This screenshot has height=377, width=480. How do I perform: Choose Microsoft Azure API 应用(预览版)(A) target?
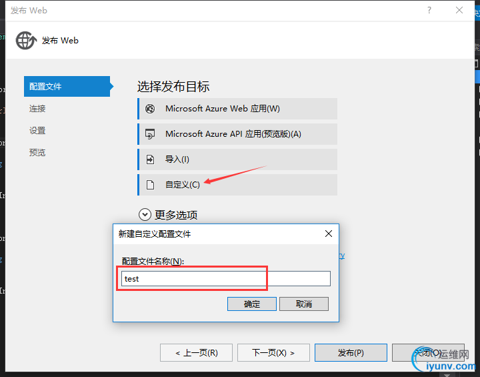tap(237, 134)
